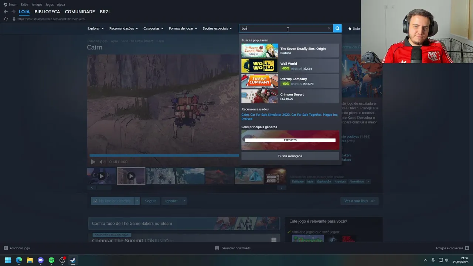The image size is (473, 266).
Task: Open the wishlist star icon
Action: coord(350,28)
